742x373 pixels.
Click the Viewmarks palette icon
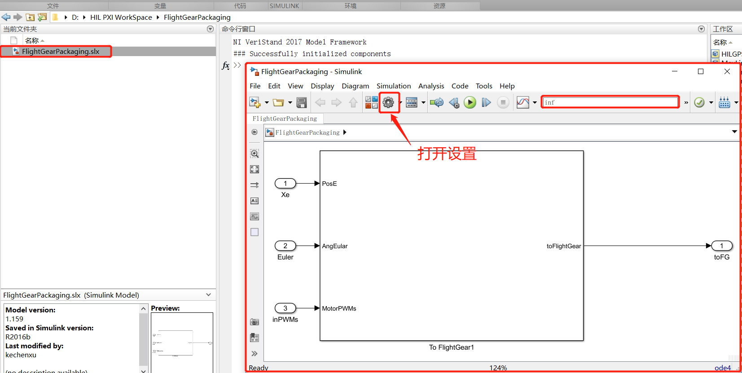tap(255, 338)
